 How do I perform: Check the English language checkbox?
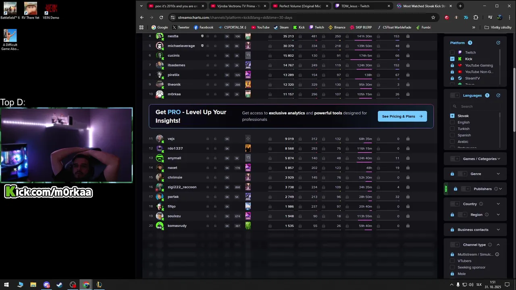coord(452,122)
